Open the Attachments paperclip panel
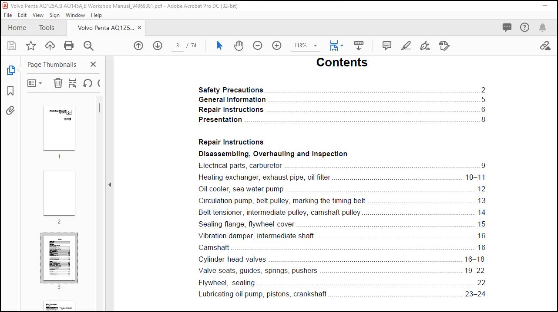 10,110
